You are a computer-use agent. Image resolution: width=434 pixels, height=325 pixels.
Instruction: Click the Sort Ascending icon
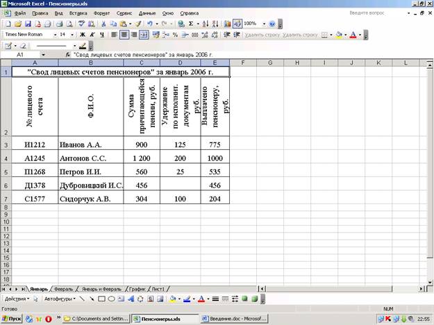click(206, 24)
